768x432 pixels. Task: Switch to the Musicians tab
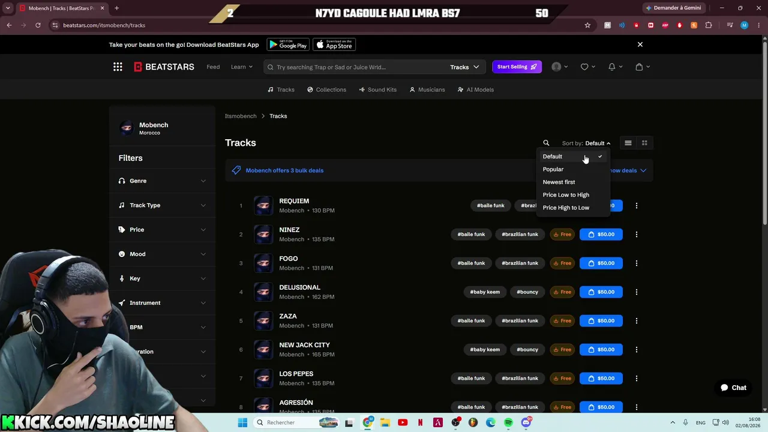[x=427, y=89]
